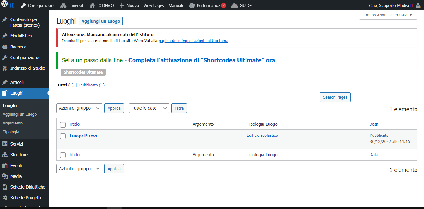Viewport: 424px width, 209px height.
Task: Filter by Pubblicato status link
Action: click(x=88, y=85)
